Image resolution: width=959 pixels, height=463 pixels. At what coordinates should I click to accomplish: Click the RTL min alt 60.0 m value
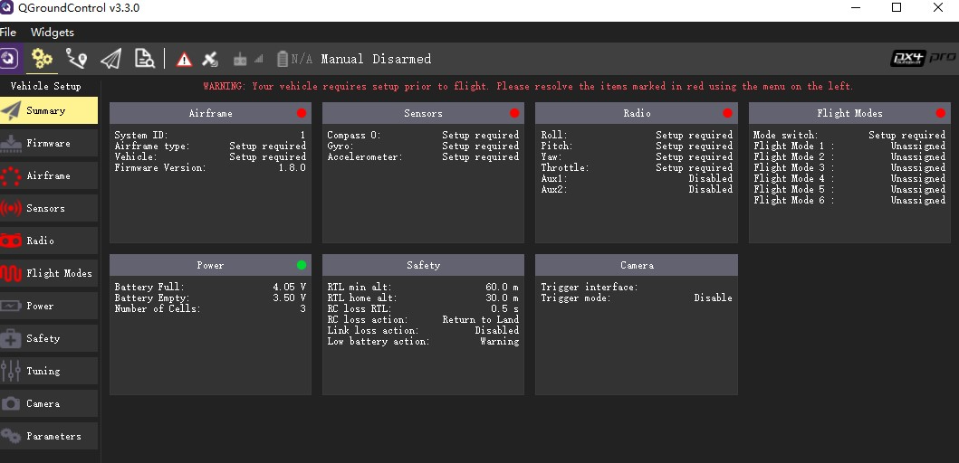[502, 287]
